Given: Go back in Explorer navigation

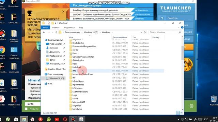Looking at the screenshot, I should [x=44, y=33].
